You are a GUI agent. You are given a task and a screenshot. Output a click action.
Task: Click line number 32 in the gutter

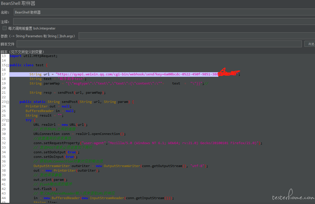pyautogui.click(x=4, y=143)
